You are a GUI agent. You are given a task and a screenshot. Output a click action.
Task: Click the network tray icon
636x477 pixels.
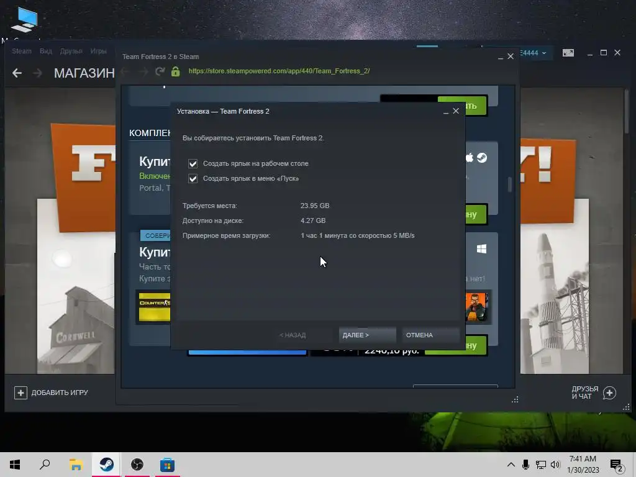click(541, 465)
